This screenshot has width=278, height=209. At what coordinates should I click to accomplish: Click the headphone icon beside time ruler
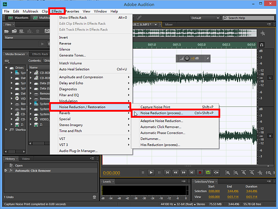[x=261, y=45]
